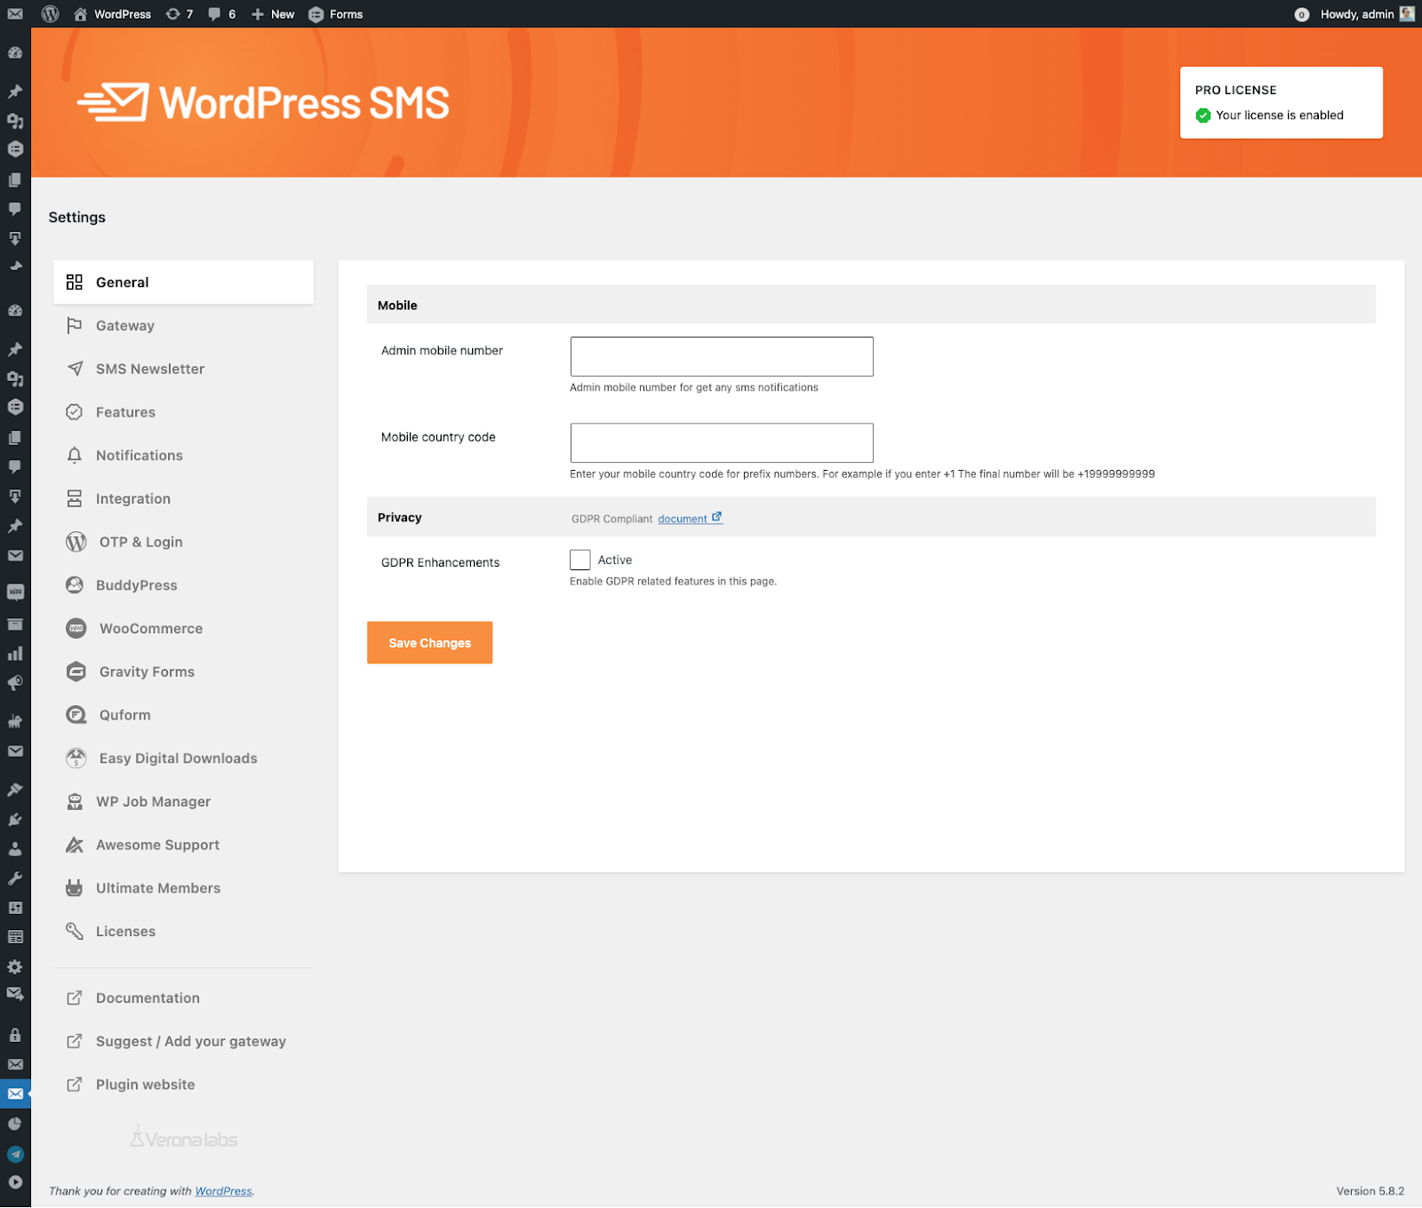The image size is (1422, 1208).
Task: Open the padlock sidebar icon
Action: 15,1035
